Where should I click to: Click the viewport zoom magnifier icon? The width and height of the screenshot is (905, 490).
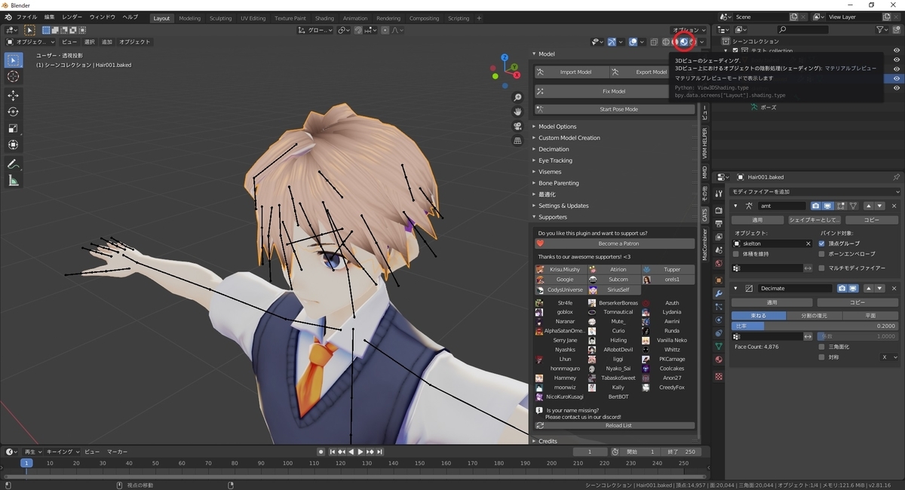[x=517, y=98]
